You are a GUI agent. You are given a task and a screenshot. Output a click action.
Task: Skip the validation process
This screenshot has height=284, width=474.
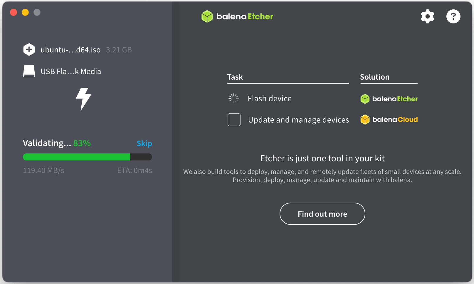(144, 143)
